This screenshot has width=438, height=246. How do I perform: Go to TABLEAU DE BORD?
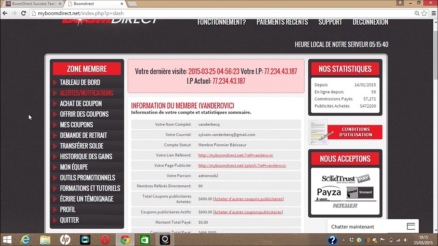coord(80,82)
